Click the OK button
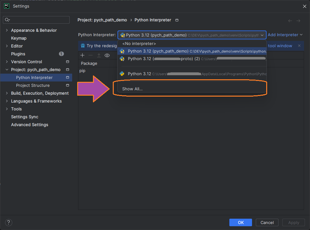This screenshot has width=310, height=230. [240, 222]
